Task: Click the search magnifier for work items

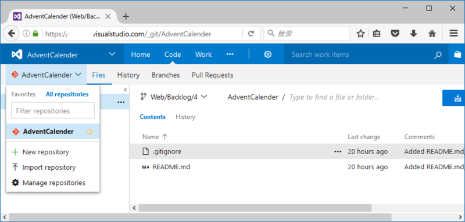Action: [x=438, y=54]
